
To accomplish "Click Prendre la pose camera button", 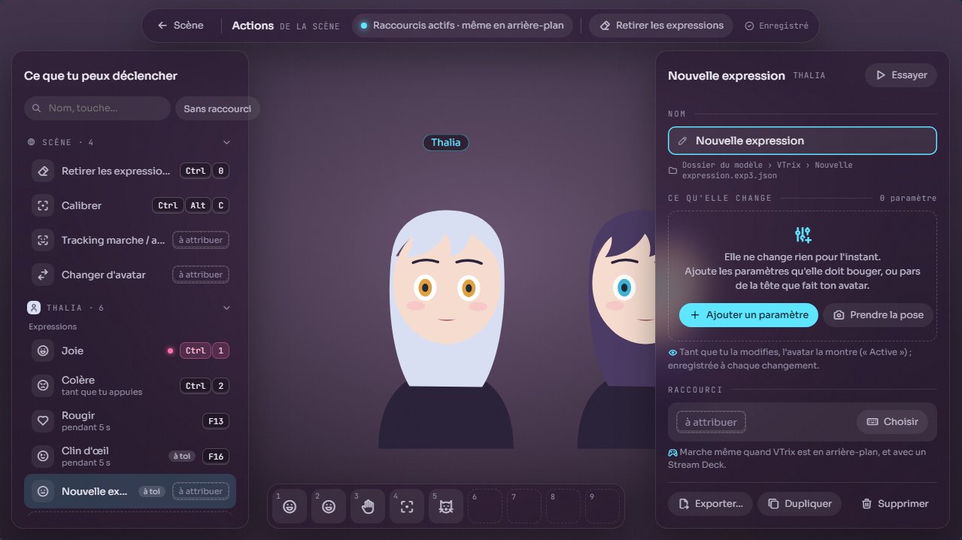I will (879, 315).
